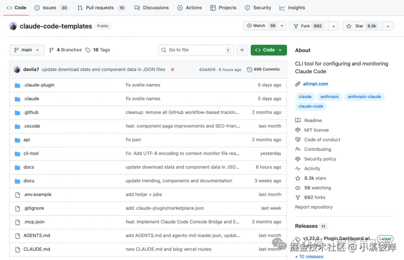Select the anthropic topic tag

[x=330, y=96]
